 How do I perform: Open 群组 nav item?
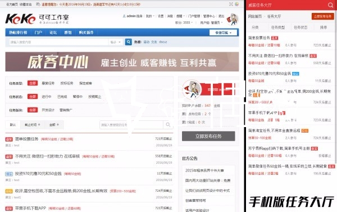tap(68, 33)
